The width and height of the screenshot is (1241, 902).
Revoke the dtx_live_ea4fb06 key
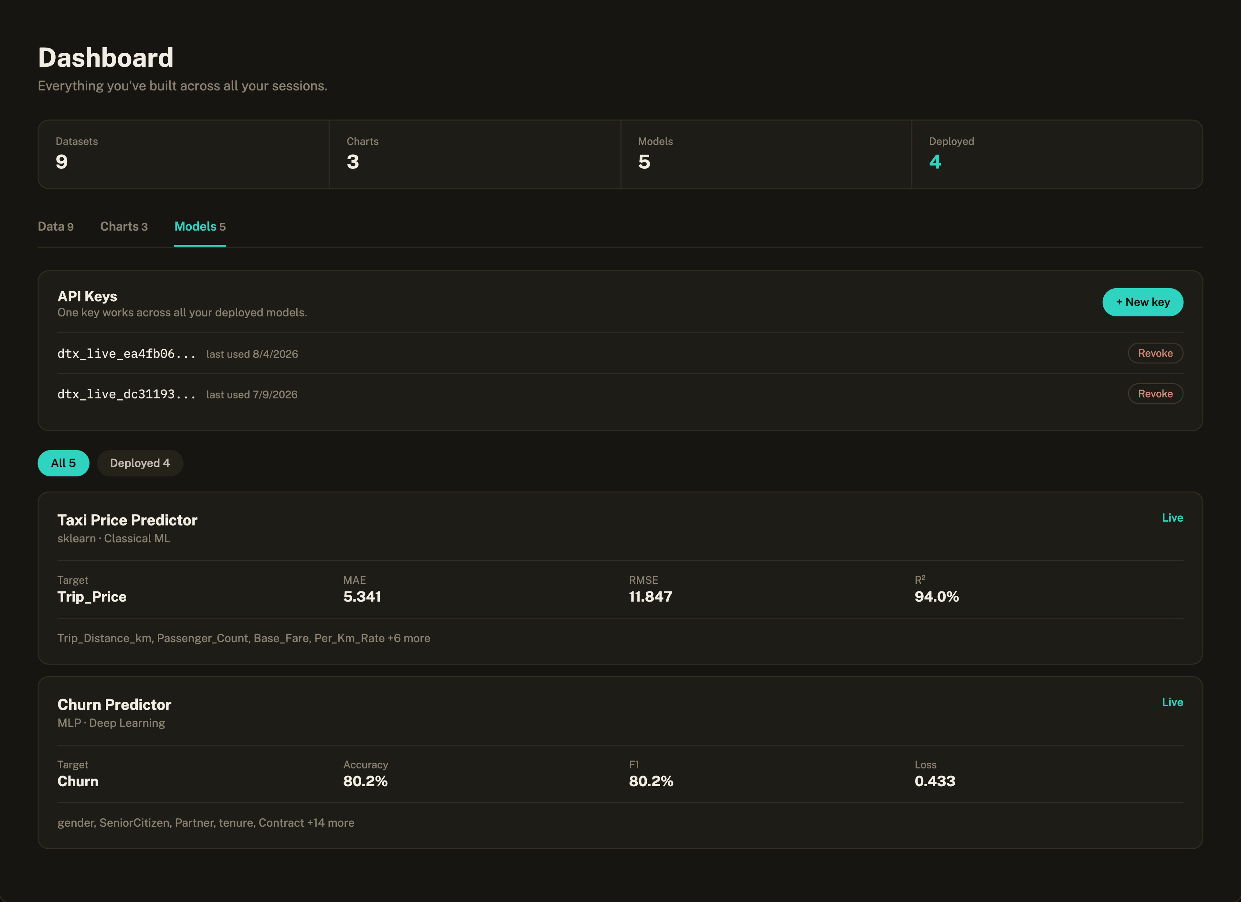[x=1155, y=353]
